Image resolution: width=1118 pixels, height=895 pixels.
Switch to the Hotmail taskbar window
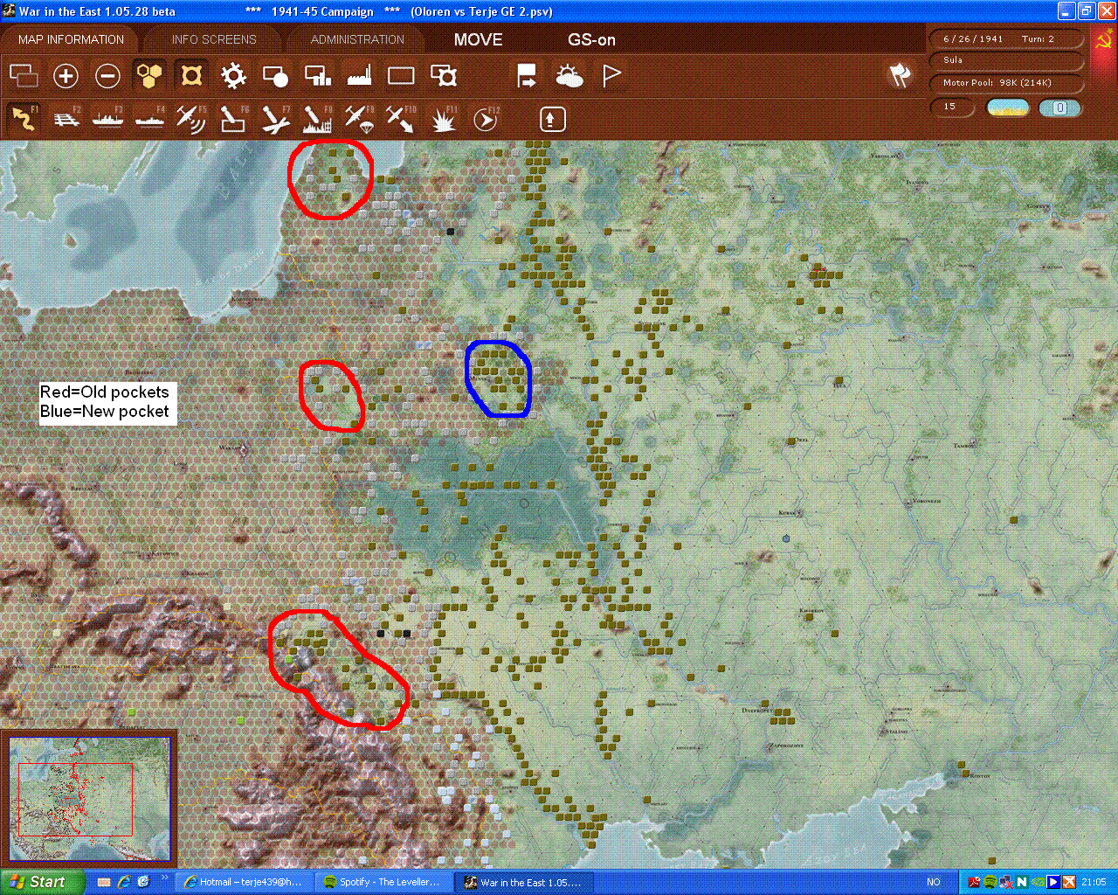click(x=243, y=882)
